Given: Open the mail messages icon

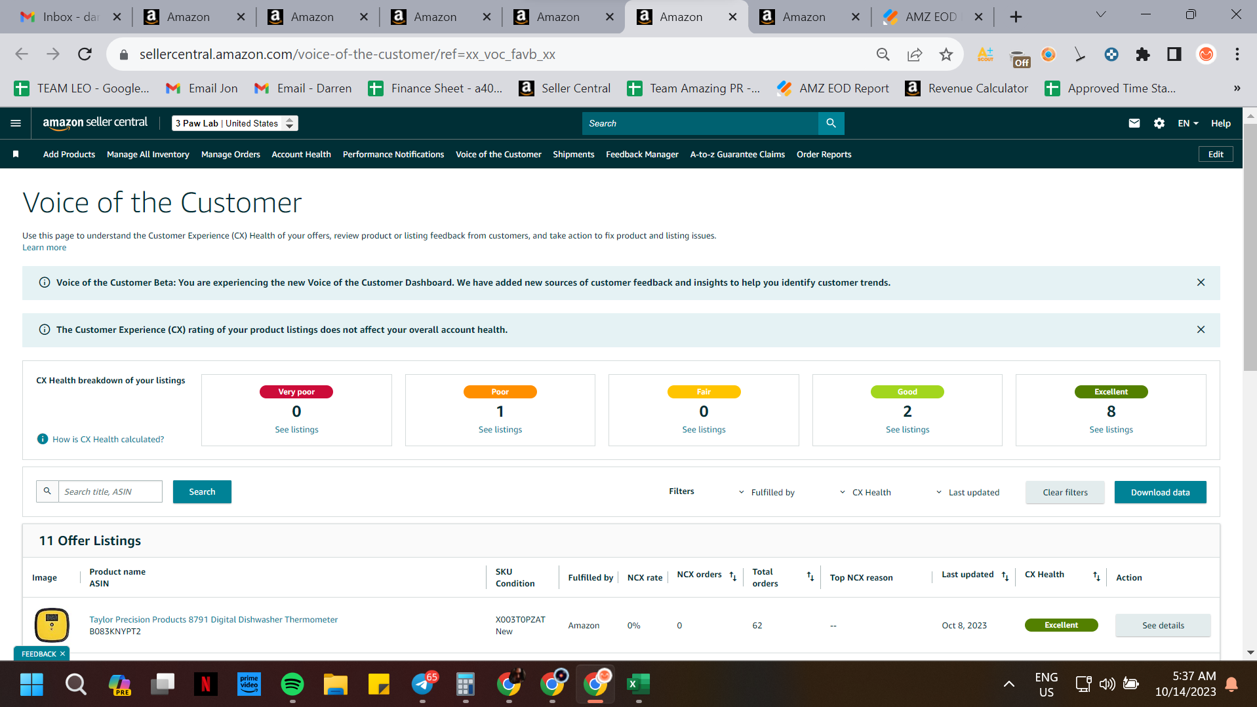Looking at the screenshot, I should (x=1134, y=123).
